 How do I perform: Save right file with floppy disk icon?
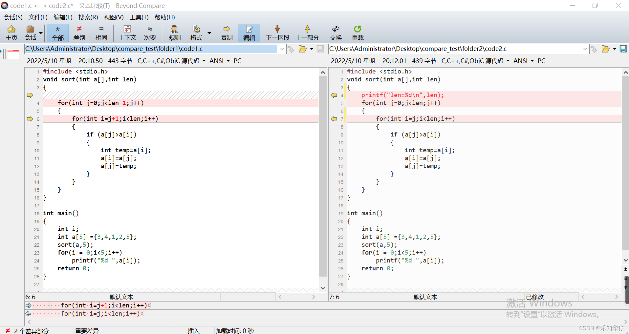click(623, 49)
